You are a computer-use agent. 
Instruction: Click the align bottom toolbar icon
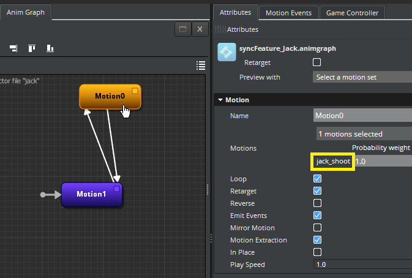(x=50, y=48)
